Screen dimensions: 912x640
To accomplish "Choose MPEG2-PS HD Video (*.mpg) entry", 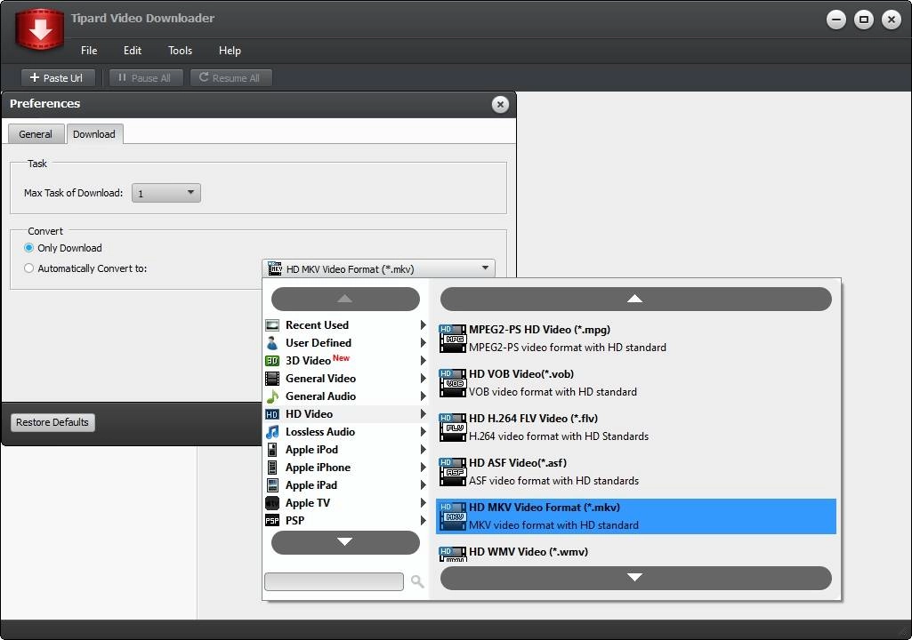I will (635, 339).
